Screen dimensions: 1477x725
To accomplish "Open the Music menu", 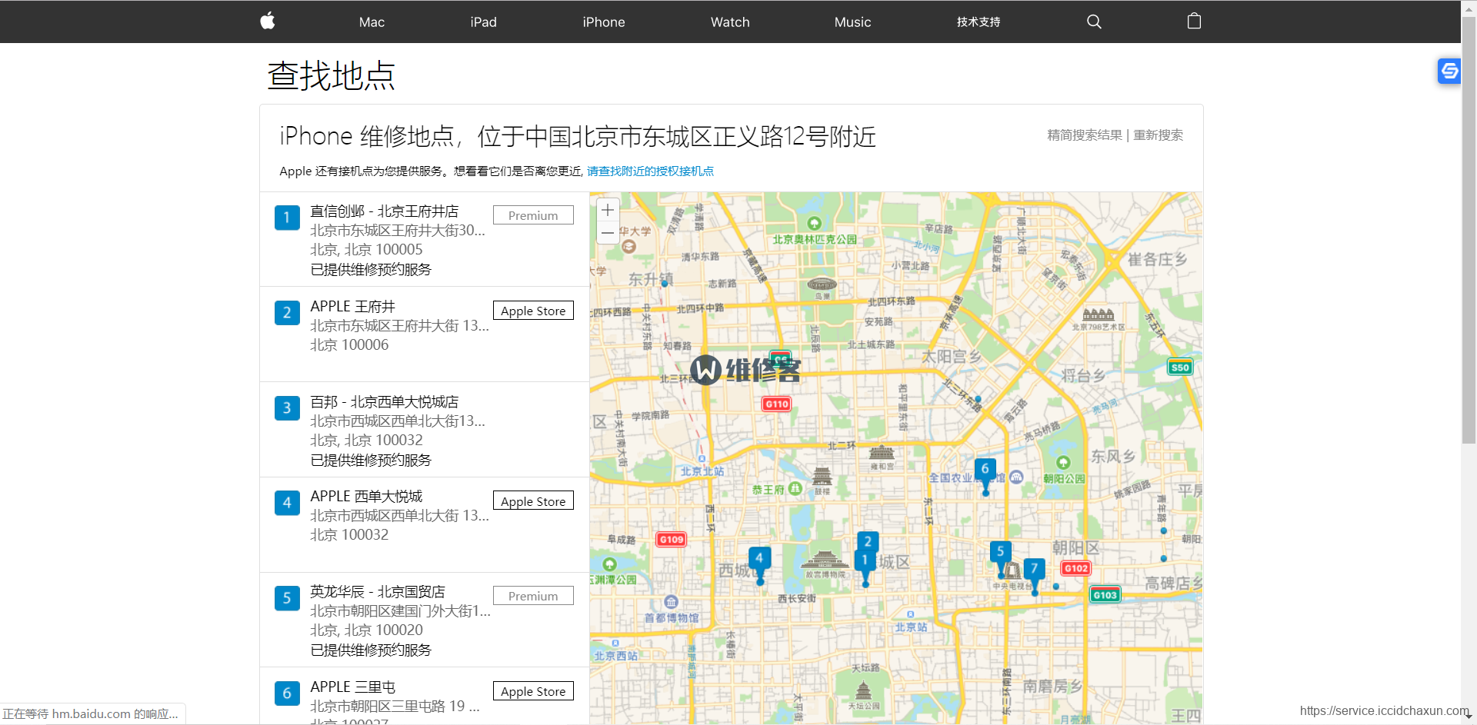I will [852, 22].
